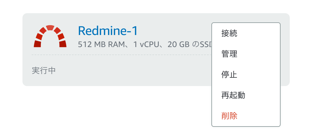The height and width of the screenshot is (140, 318).
Task: Click the 実行中 status label
Action: (x=43, y=71)
